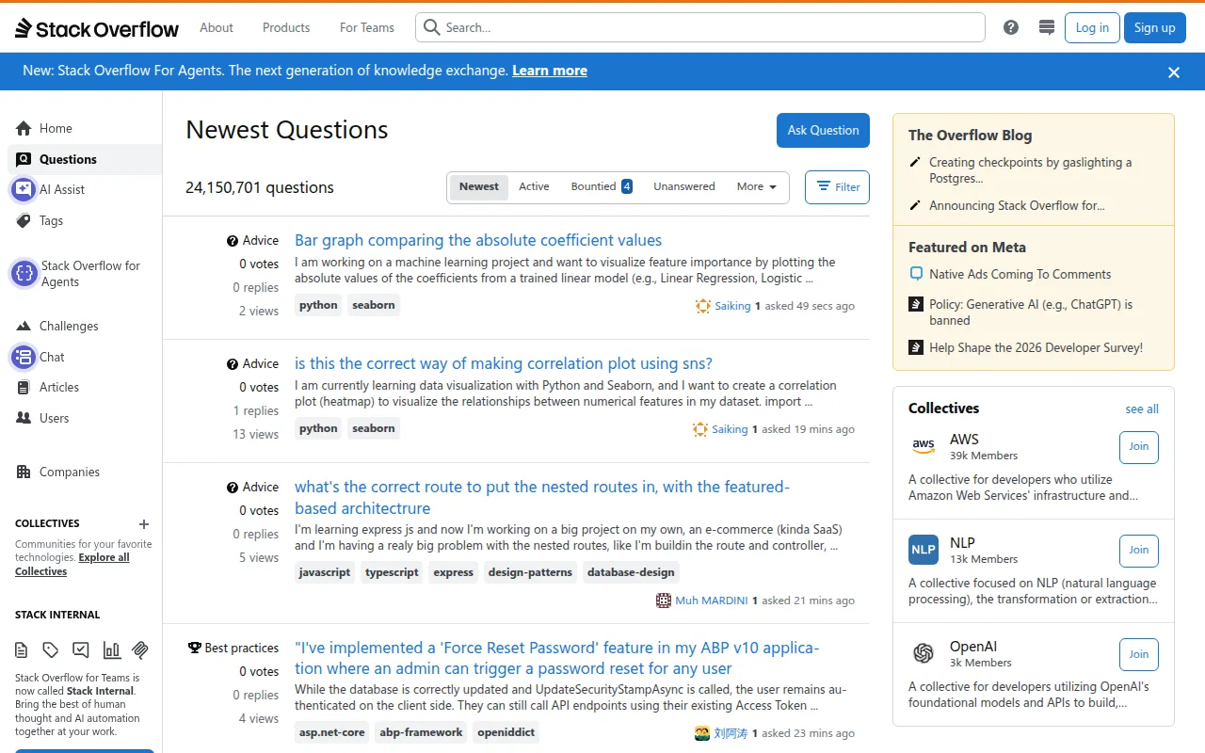This screenshot has width=1205, height=753.
Task: Follow the Learn more banner link
Action: tap(550, 71)
